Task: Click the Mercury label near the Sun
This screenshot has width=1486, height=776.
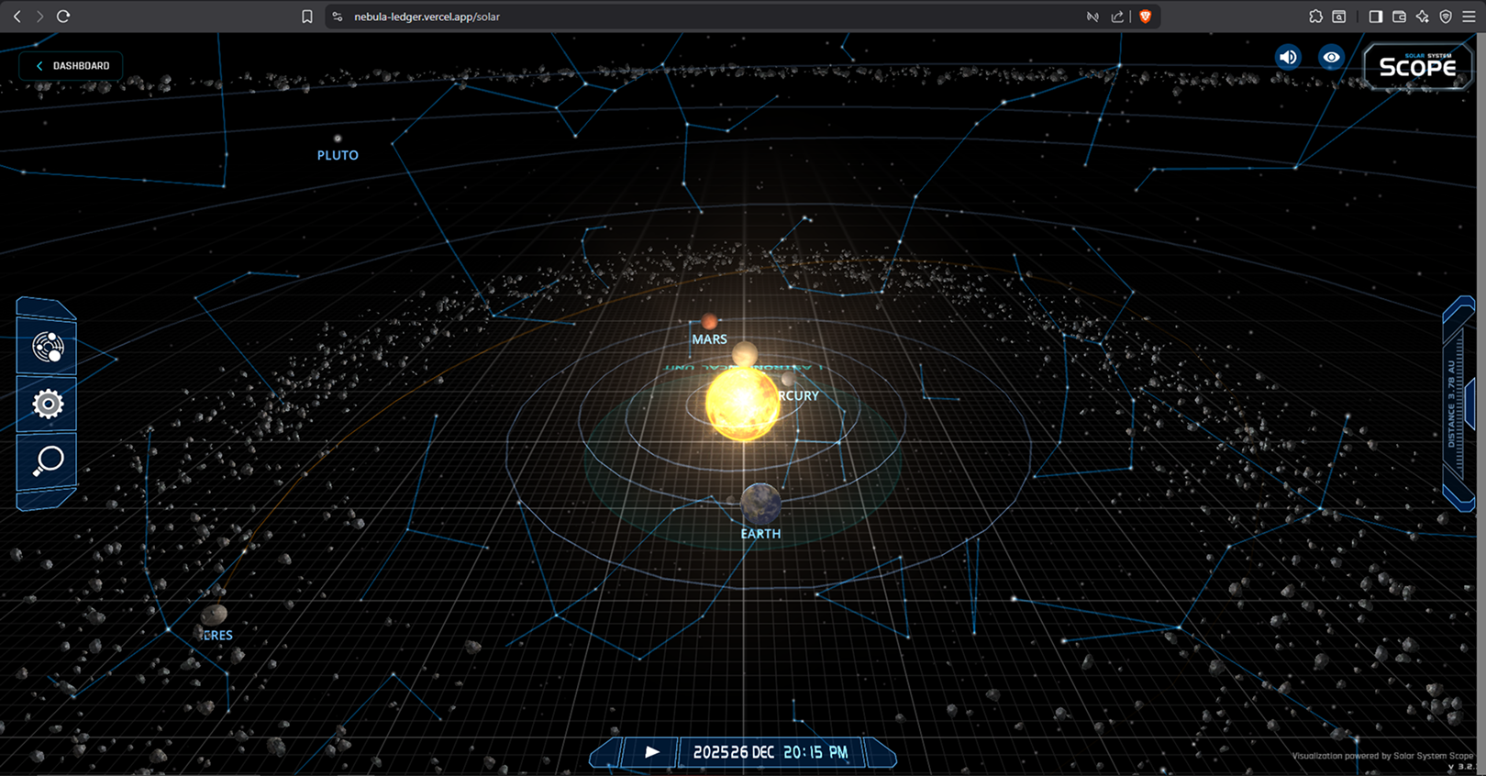Action: 798,396
